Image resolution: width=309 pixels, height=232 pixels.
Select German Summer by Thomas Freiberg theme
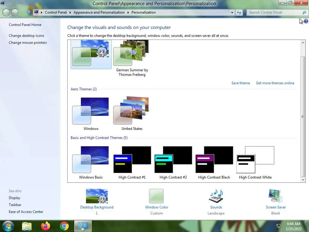point(132,58)
